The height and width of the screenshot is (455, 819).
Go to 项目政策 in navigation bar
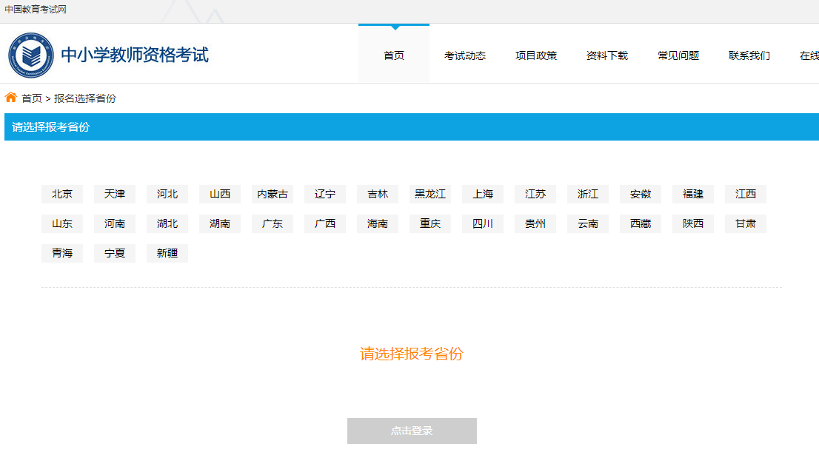(x=536, y=55)
